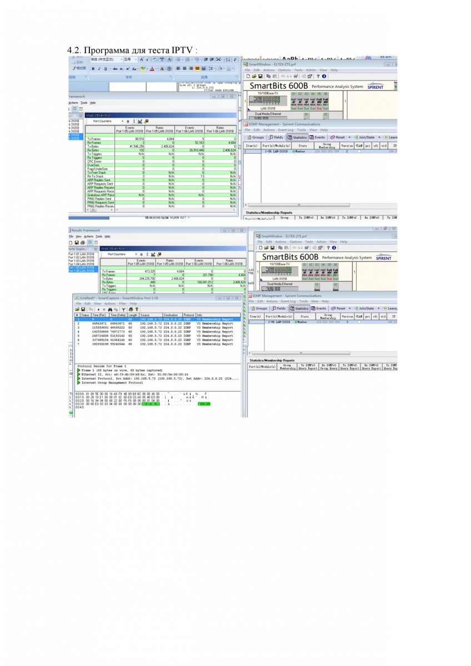The image size is (471, 666).
Task: Expand the Internet Group Management Protocol node
Action: [78, 382]
